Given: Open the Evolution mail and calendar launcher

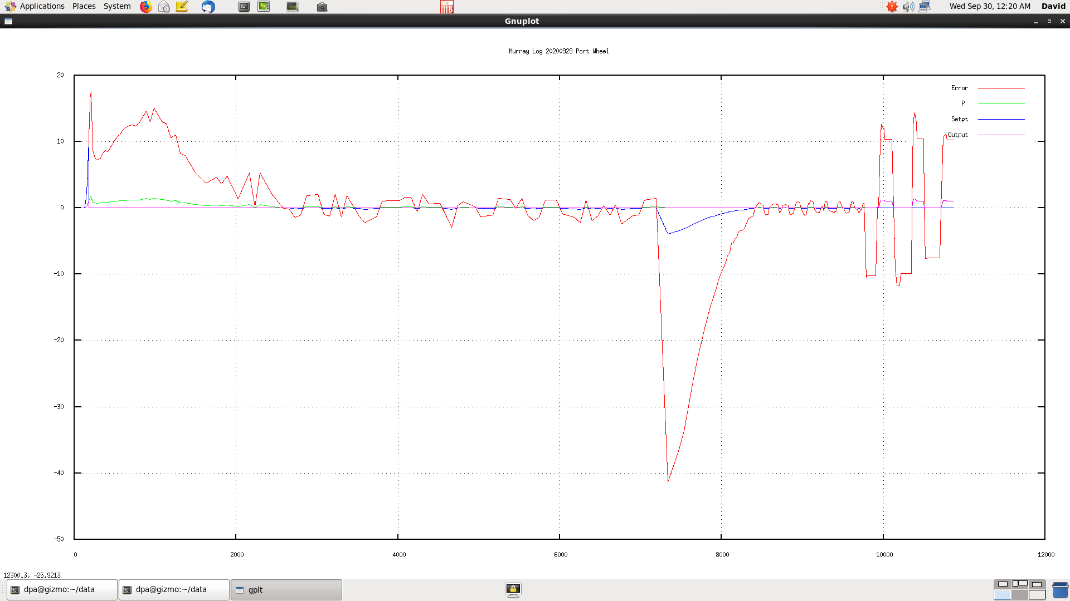Looking at the screenshot, I should pos(164,7).
